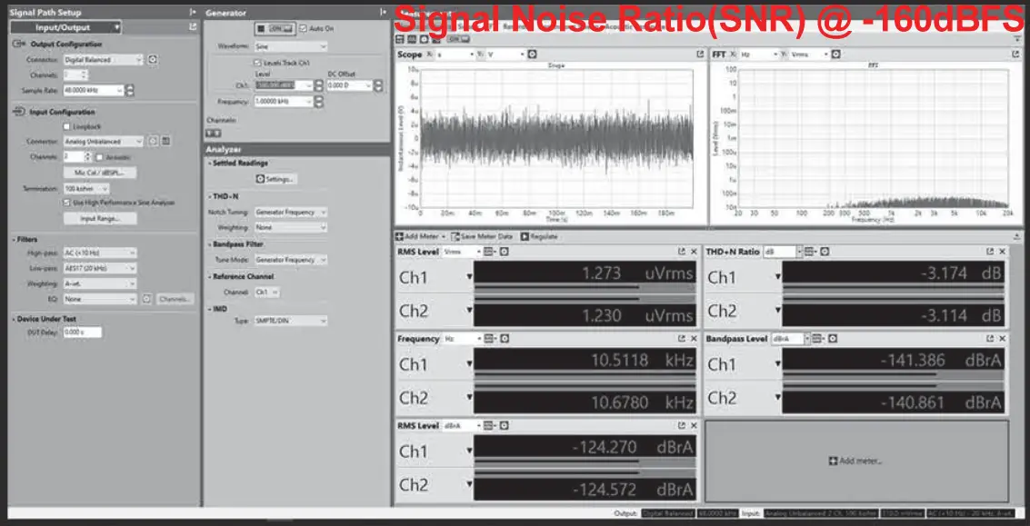The width and height of the screenshot is (1030, 526).
Task: Open Weighting A-wt. filter dropdown
Action: tap(100, 283)
